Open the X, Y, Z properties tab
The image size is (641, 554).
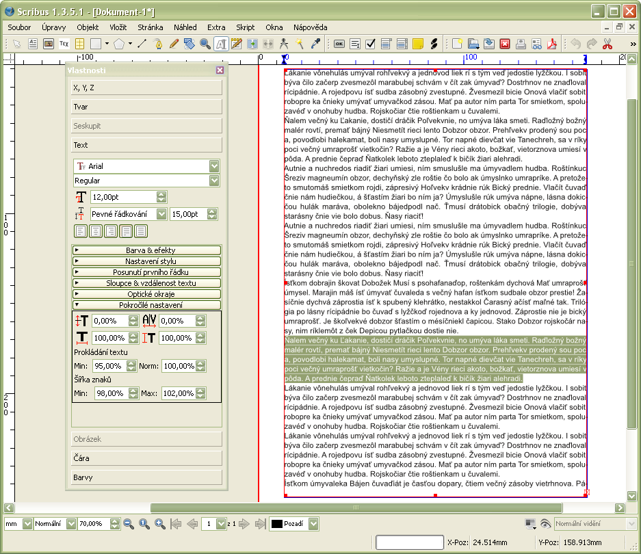[x=146, y=88]
